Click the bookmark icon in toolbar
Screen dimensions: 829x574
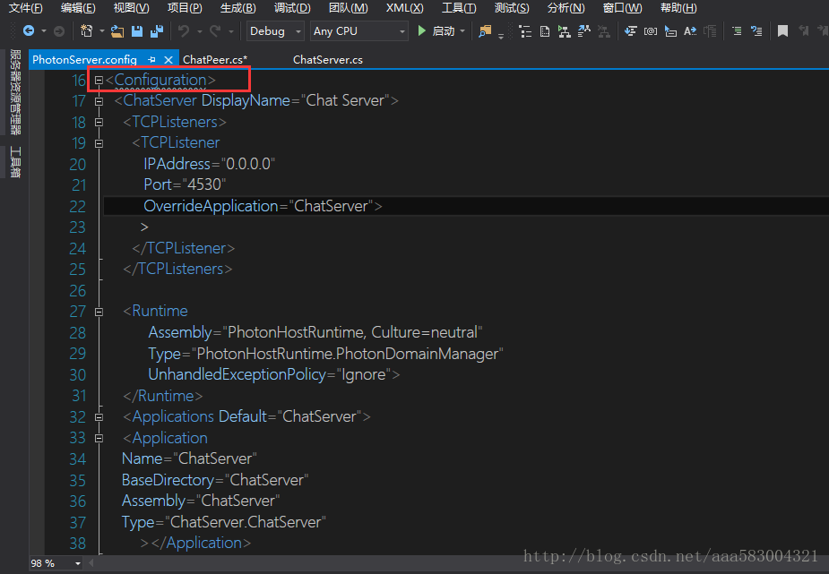tap(782, 31)
